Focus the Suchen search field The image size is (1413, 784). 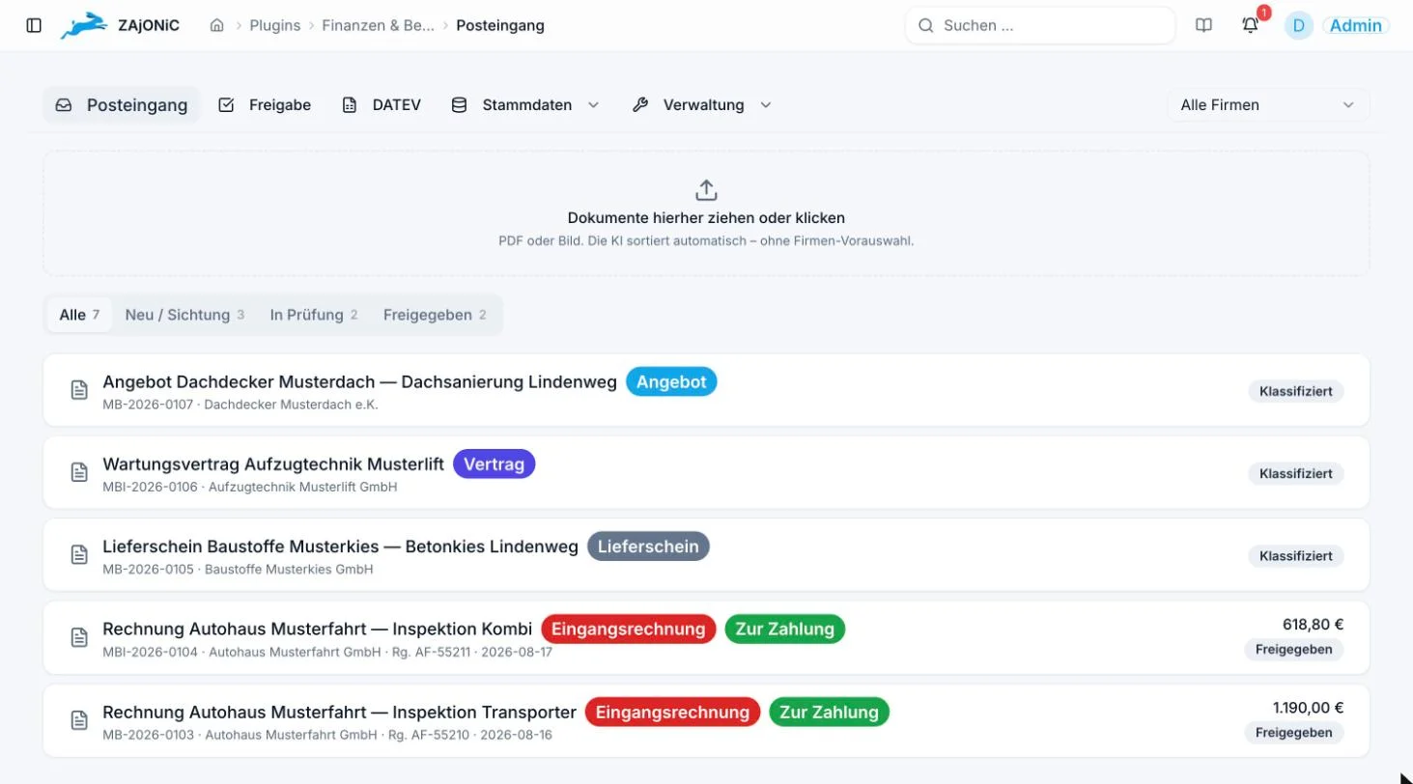1040,26
